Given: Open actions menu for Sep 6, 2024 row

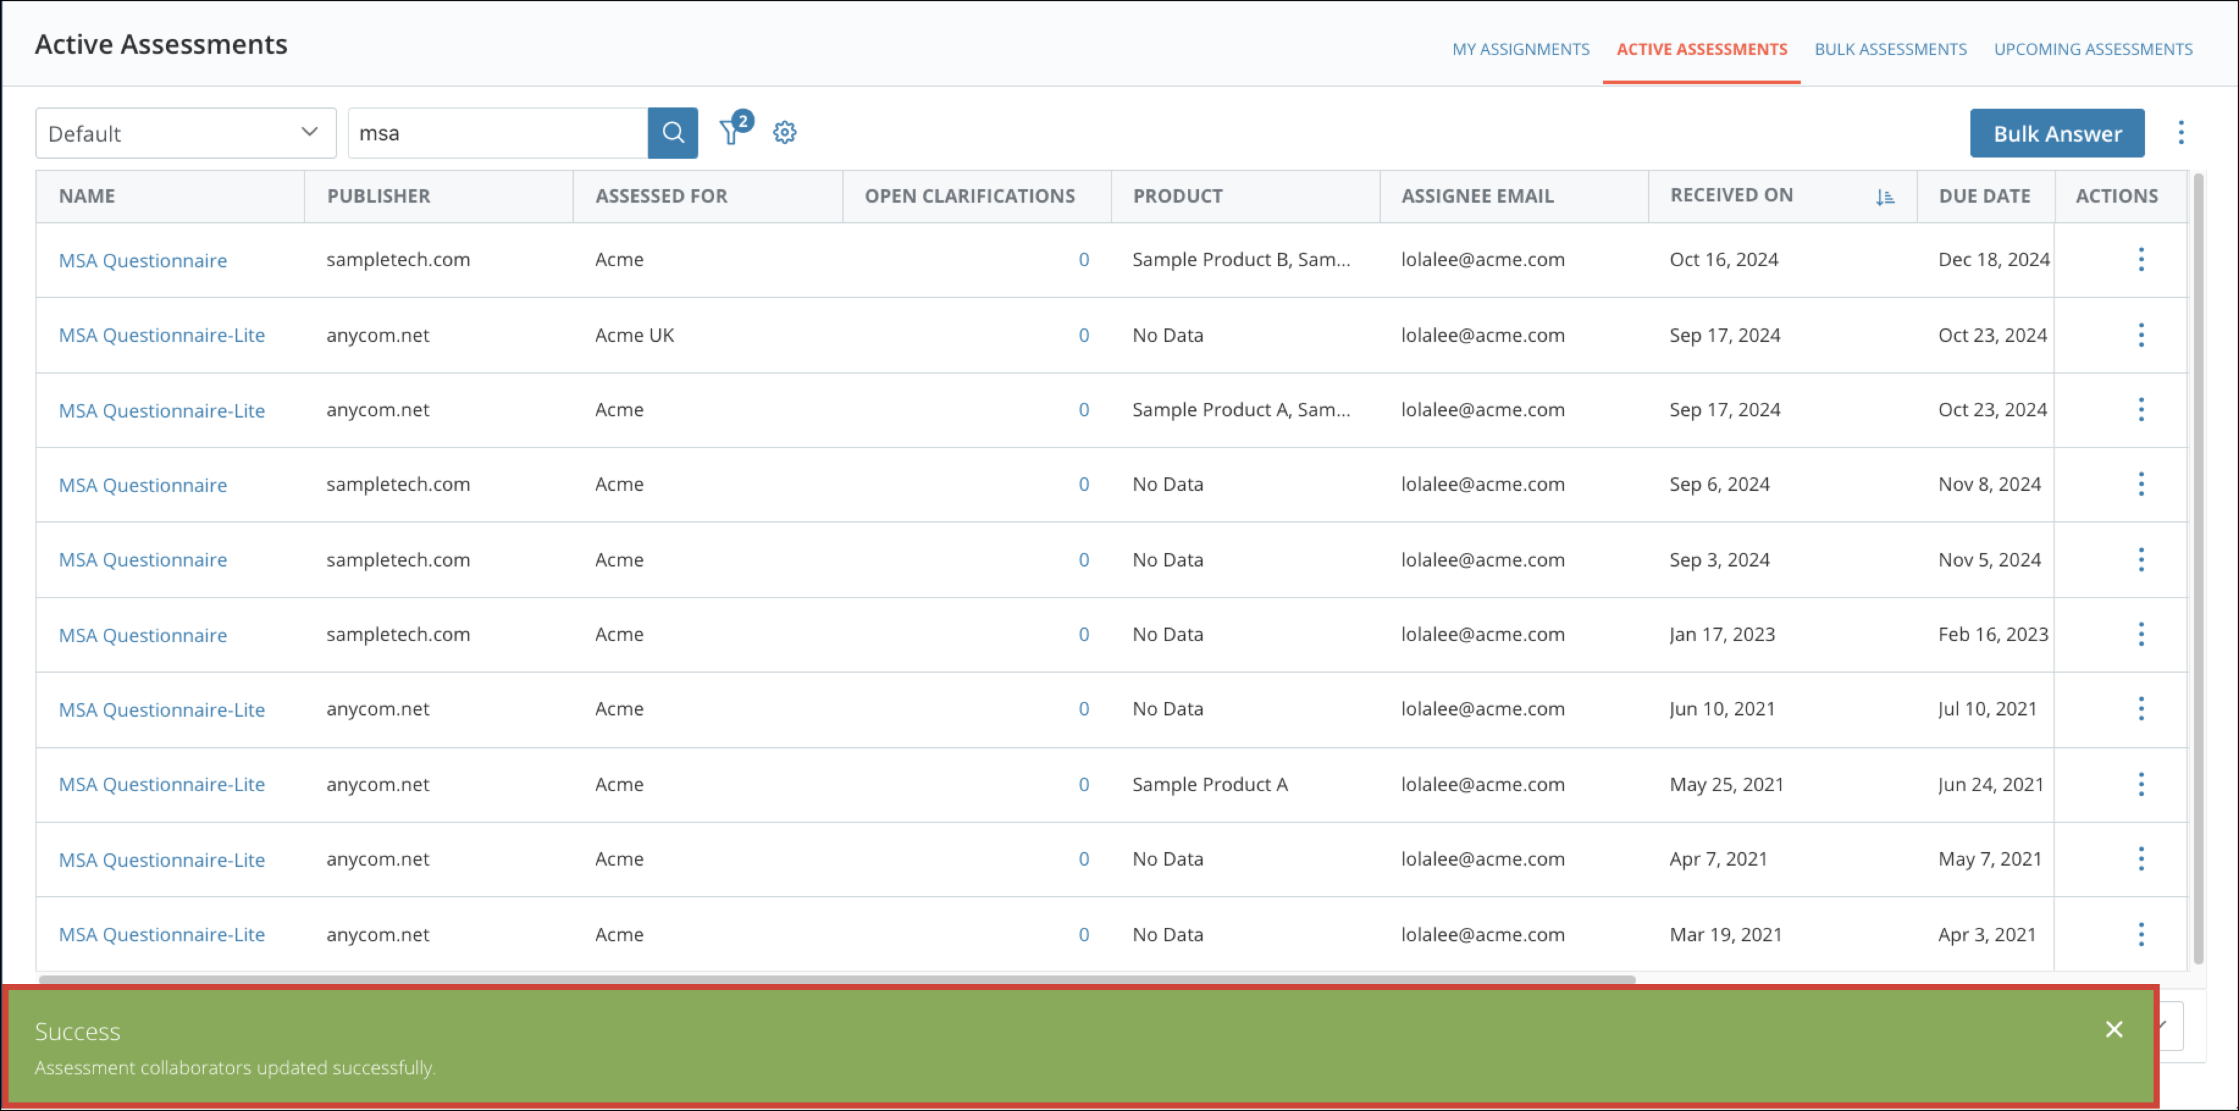Looking at the screenshot, I should (2141, 484).
